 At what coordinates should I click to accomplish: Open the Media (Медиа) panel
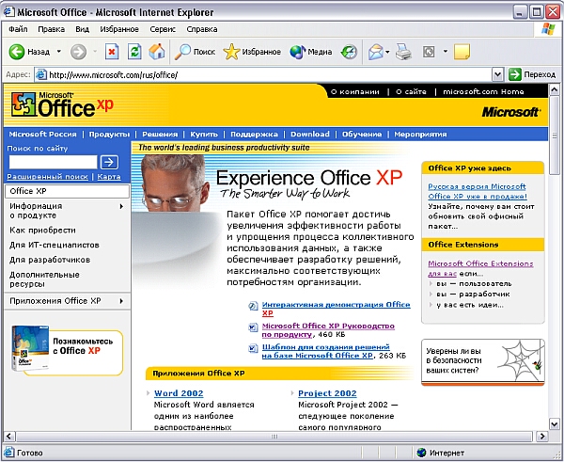click(310, 52)
